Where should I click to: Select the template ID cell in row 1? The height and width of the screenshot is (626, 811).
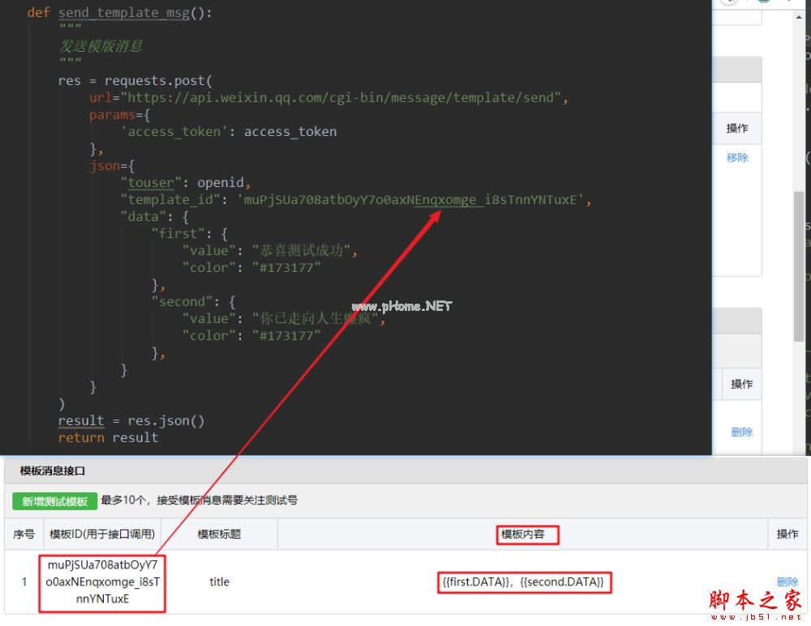pos(103,582)
